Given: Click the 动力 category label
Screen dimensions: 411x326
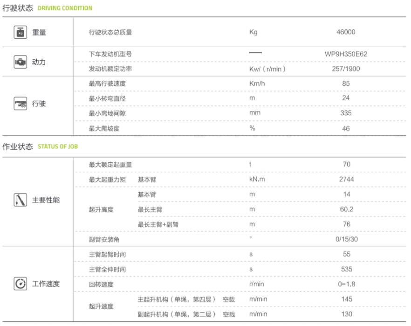Looking at the screenshot, I should click(39, 62).
